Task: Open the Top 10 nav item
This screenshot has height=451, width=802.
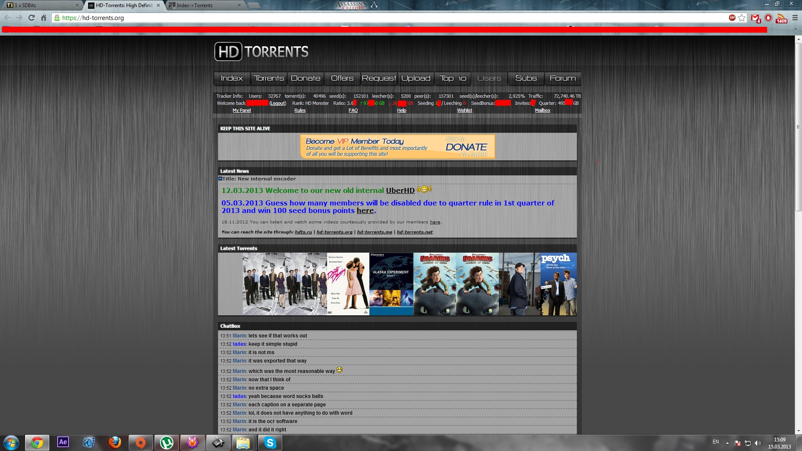Action: tap(452, 78)
